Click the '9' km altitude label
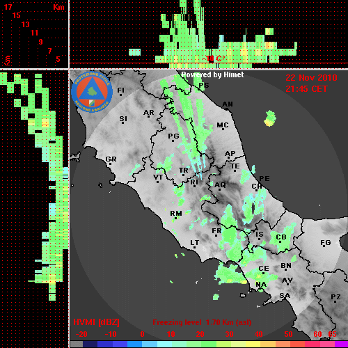 (41, 42)
